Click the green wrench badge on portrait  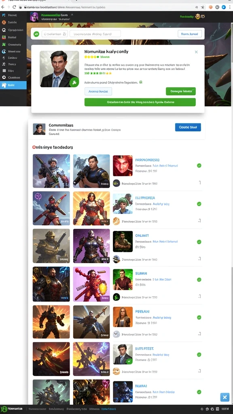pos(74,82)
